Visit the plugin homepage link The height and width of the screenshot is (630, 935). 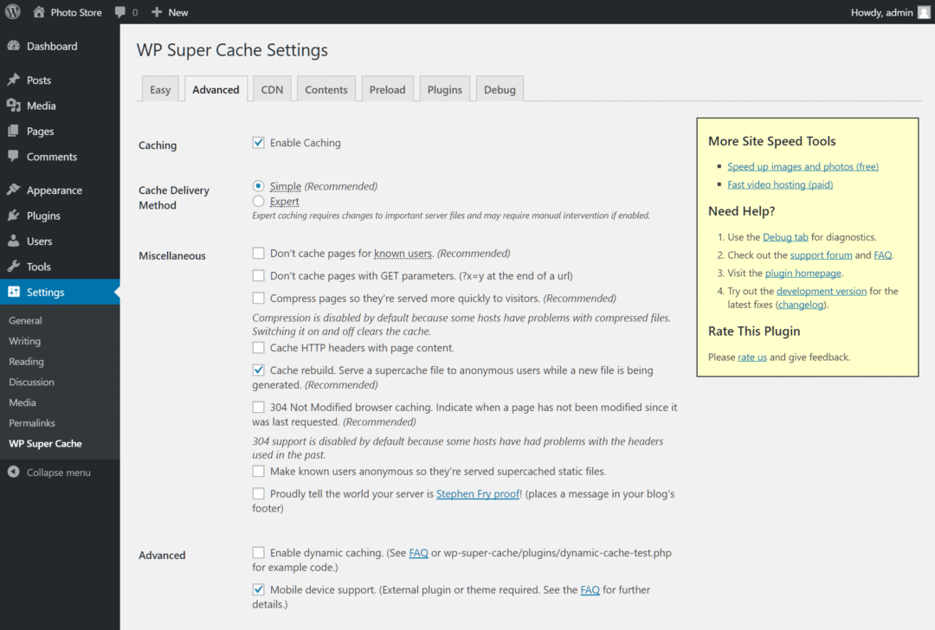click(803, 272)
